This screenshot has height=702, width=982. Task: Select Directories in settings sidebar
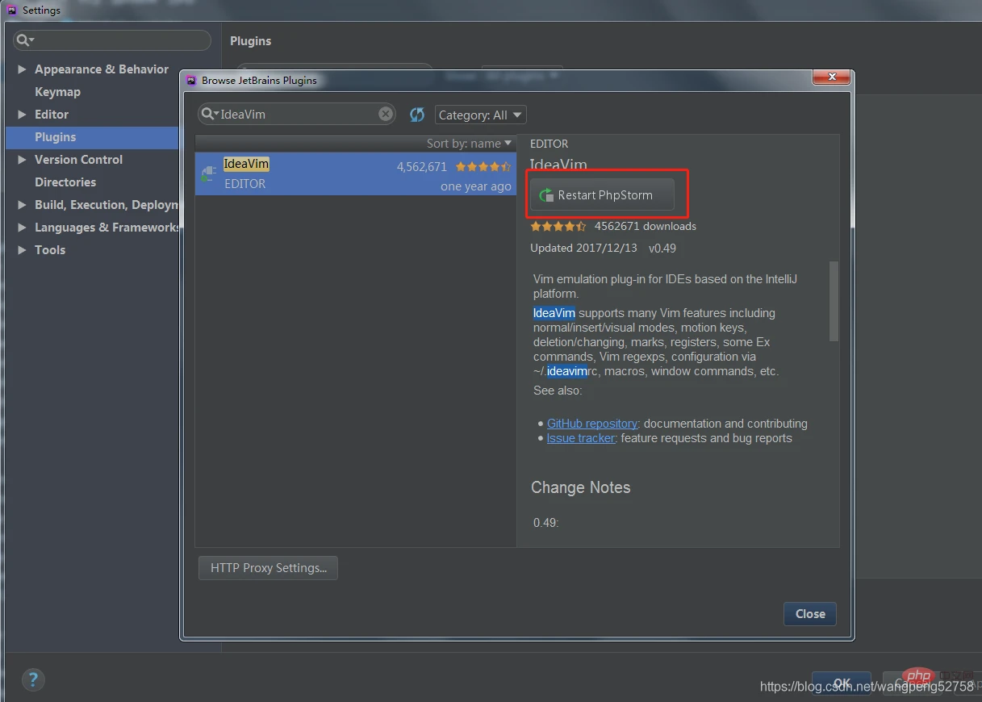[x=65, y=182]
